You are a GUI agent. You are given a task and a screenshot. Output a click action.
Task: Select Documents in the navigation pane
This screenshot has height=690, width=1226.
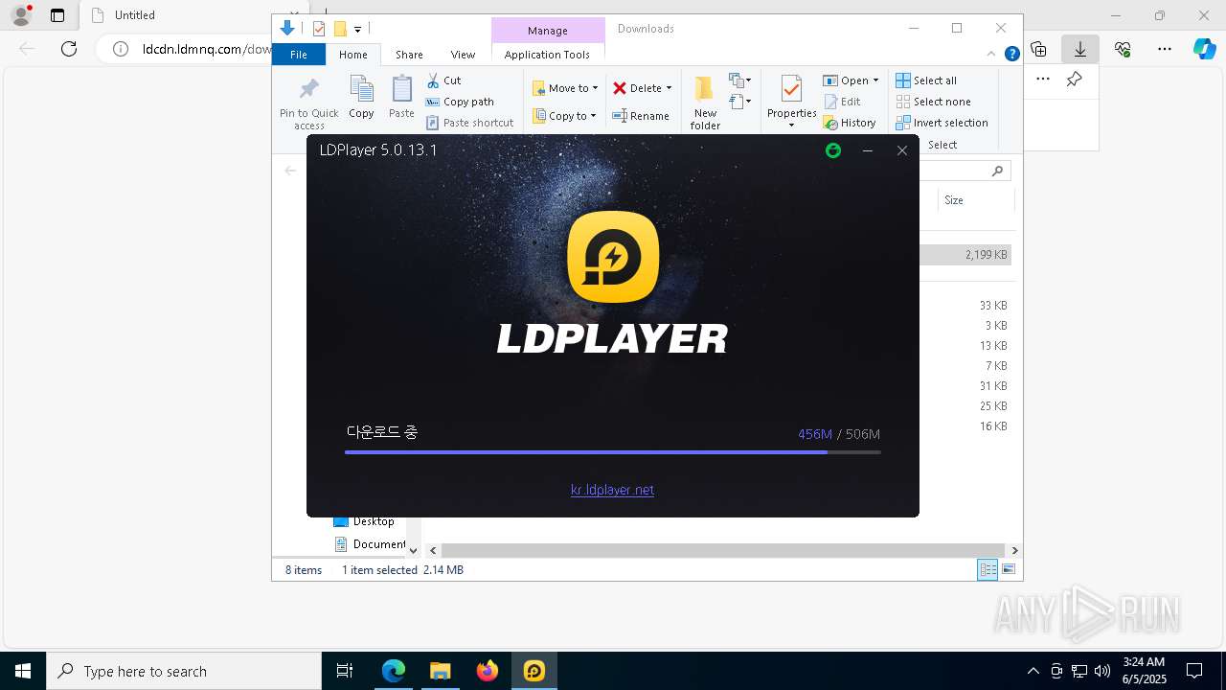(371, 544)
